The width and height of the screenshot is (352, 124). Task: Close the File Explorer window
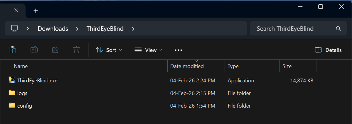341,7
